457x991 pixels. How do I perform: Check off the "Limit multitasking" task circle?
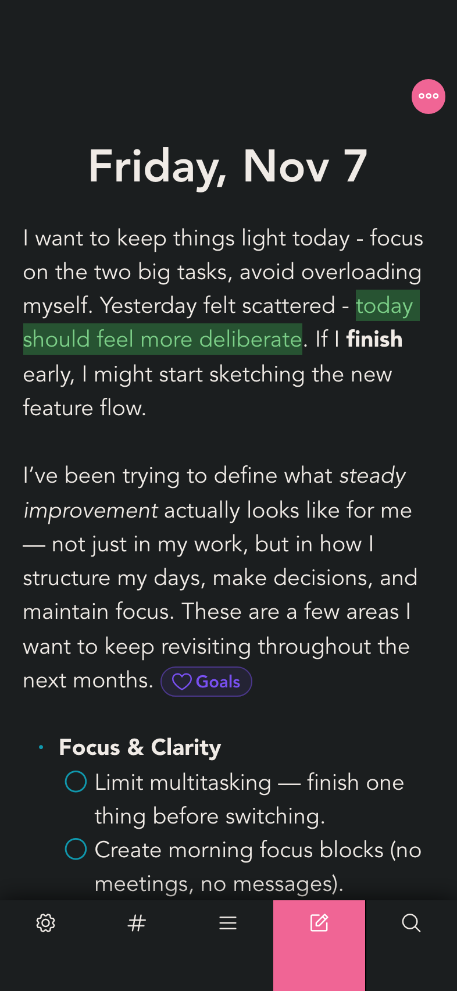point(76,781)
